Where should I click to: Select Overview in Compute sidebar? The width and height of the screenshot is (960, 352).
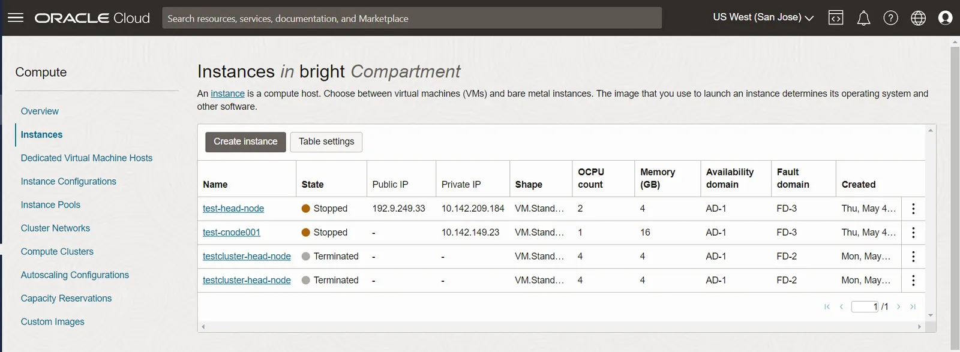40,112
